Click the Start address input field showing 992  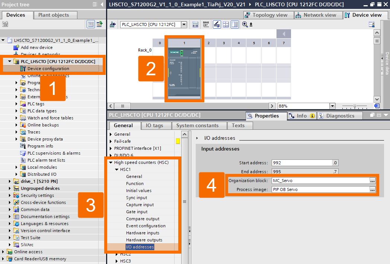click(x=302, y=163)
